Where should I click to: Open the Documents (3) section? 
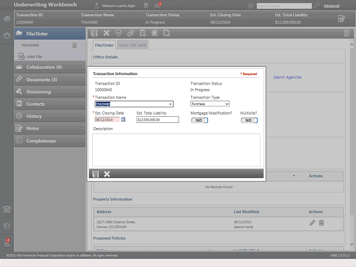[50, 80]
